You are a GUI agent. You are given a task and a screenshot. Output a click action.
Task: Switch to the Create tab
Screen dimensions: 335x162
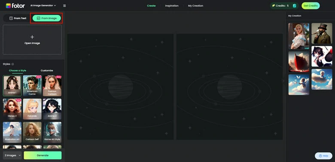coord(151,6)
